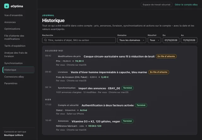Click the 09:40 timestamp

[x=48, y=72]
